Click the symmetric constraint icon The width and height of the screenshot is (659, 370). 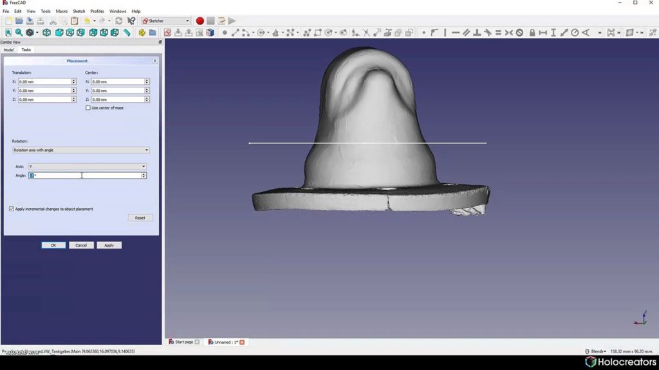click(509, 33)
